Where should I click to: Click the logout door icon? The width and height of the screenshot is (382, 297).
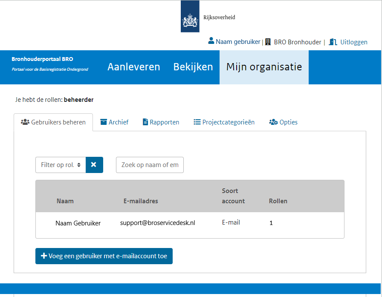click(333, 42)
